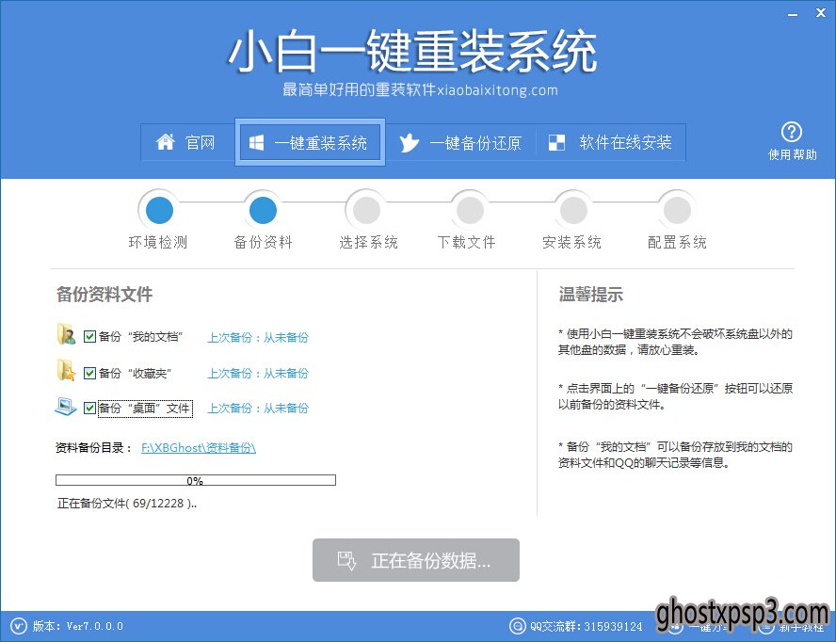The height and width of the screenshot is (642, 836).
Task: Click the 下载文件 step circle
Action: (x=470, y=210)
